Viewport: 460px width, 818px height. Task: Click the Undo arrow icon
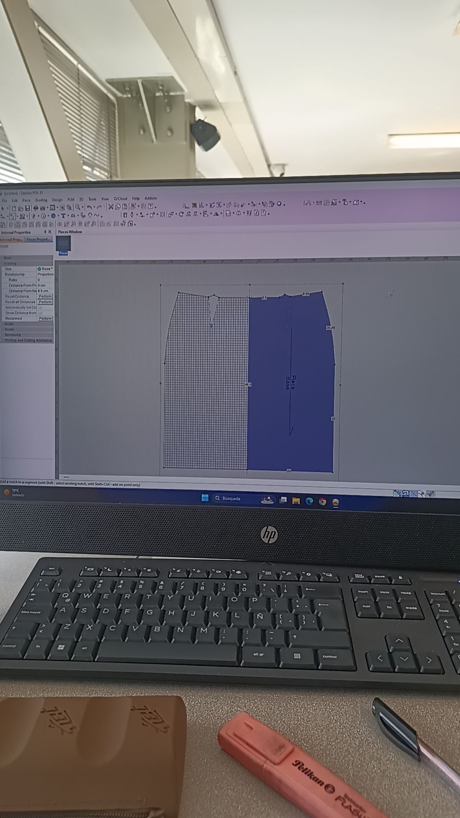click(x=89, y=207)
